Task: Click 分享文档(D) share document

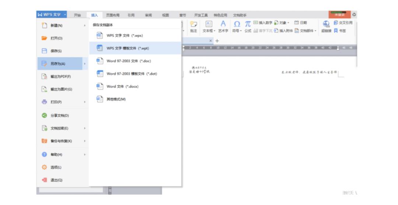Action: tap(62, 116)
